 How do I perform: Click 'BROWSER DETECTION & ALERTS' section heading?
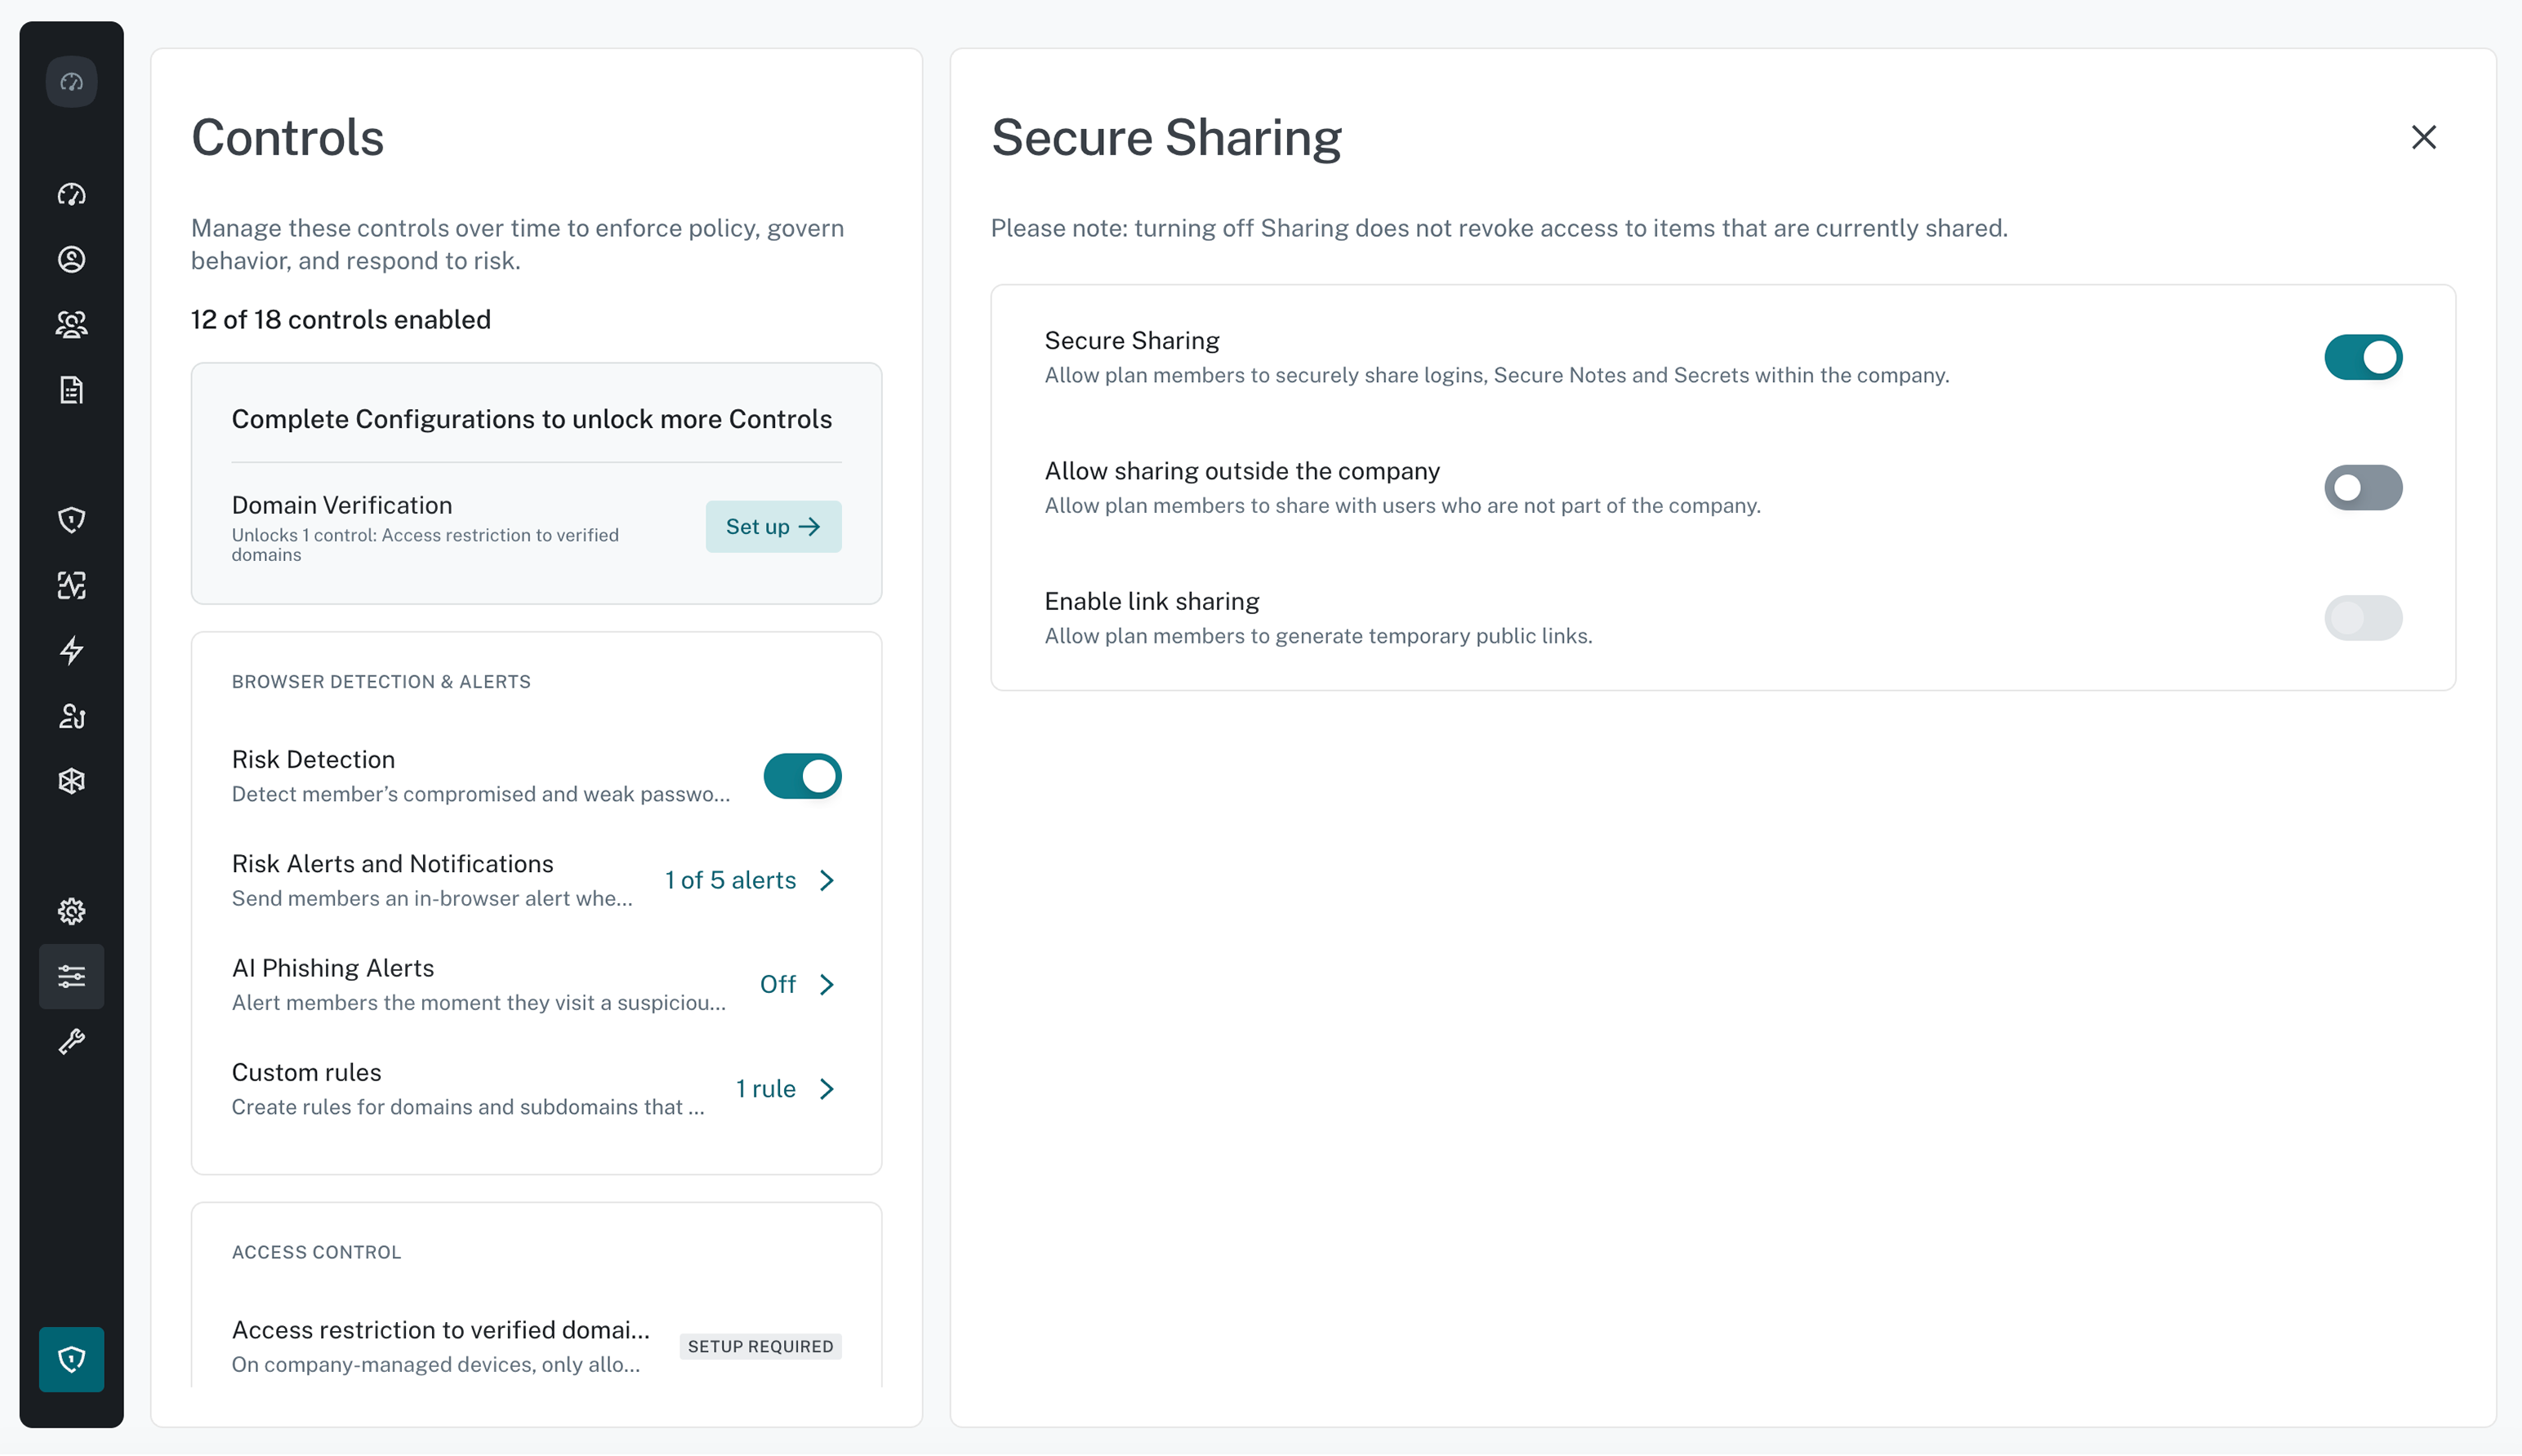pos(381,682)
